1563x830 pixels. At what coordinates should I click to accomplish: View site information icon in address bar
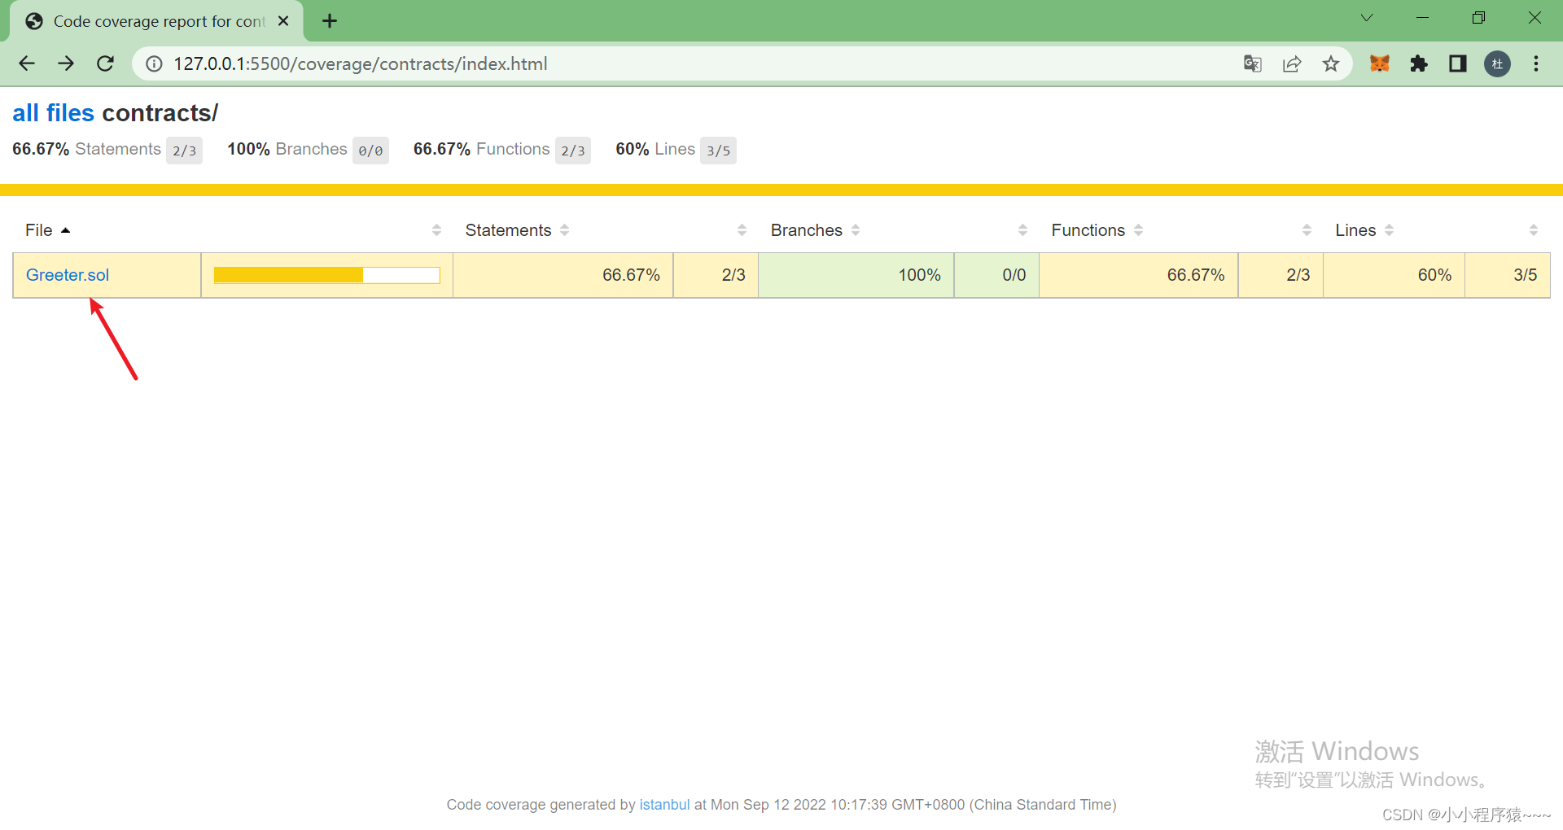coord(154,63)
